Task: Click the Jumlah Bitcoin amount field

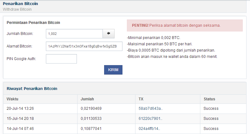Action: [74, 34]
